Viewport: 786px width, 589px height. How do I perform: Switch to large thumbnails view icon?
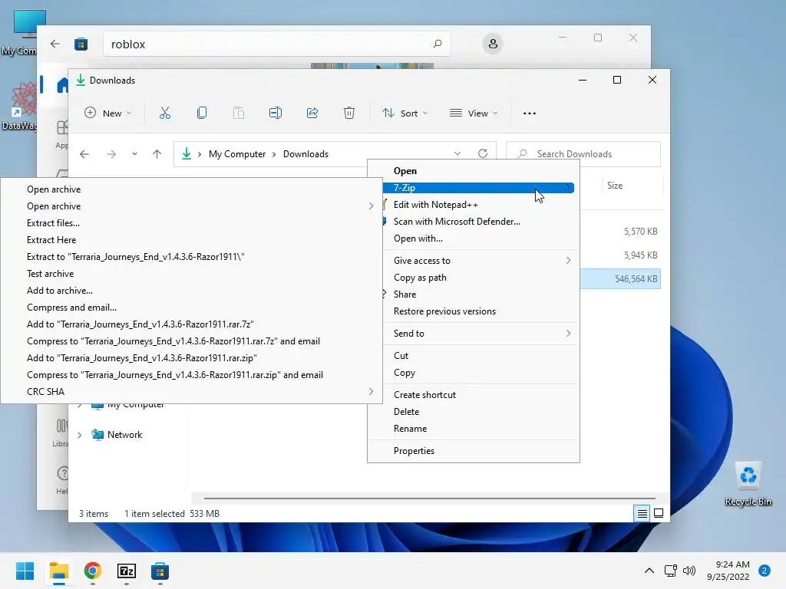click(659, 513)
